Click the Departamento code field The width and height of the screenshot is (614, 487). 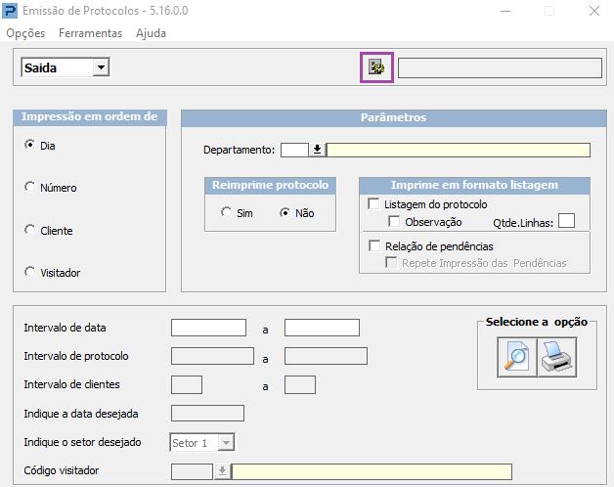293,150
